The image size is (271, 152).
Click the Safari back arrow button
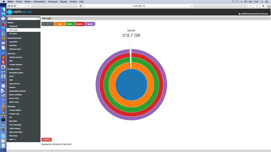pyautogui.click(x=19, y=6)
